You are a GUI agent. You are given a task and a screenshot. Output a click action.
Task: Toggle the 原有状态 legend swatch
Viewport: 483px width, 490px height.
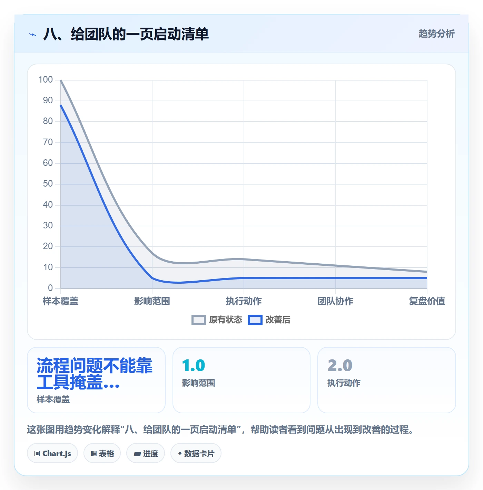pos(198,320)
